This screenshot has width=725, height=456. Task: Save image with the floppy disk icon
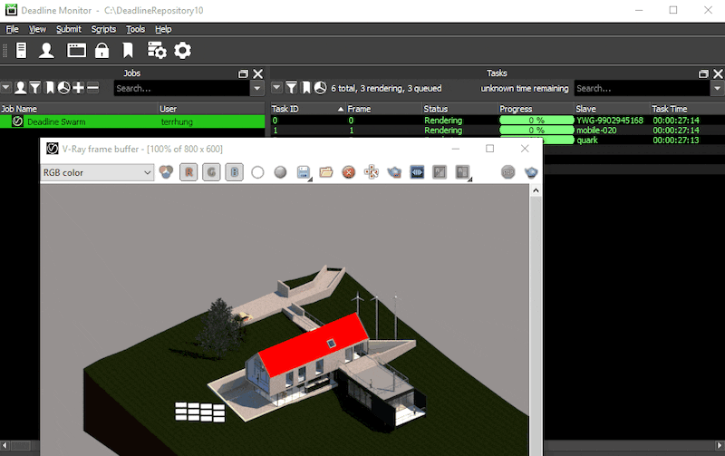304,172
